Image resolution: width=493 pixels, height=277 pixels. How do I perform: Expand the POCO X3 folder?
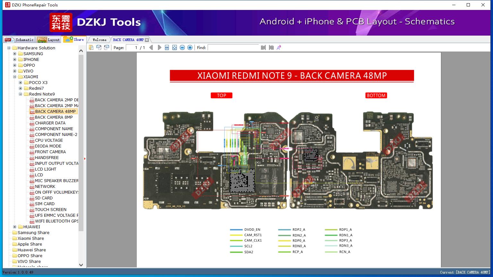point(21,83)
